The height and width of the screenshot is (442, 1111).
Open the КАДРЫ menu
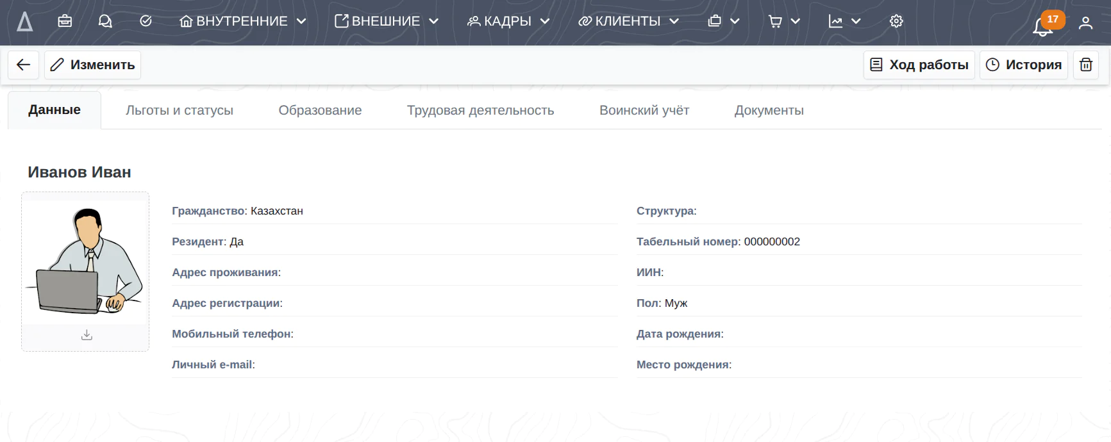click(508, 21)
